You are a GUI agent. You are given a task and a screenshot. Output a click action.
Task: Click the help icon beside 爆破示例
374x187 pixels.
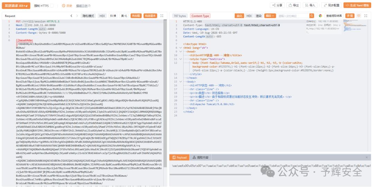click(x=89, y=6)
